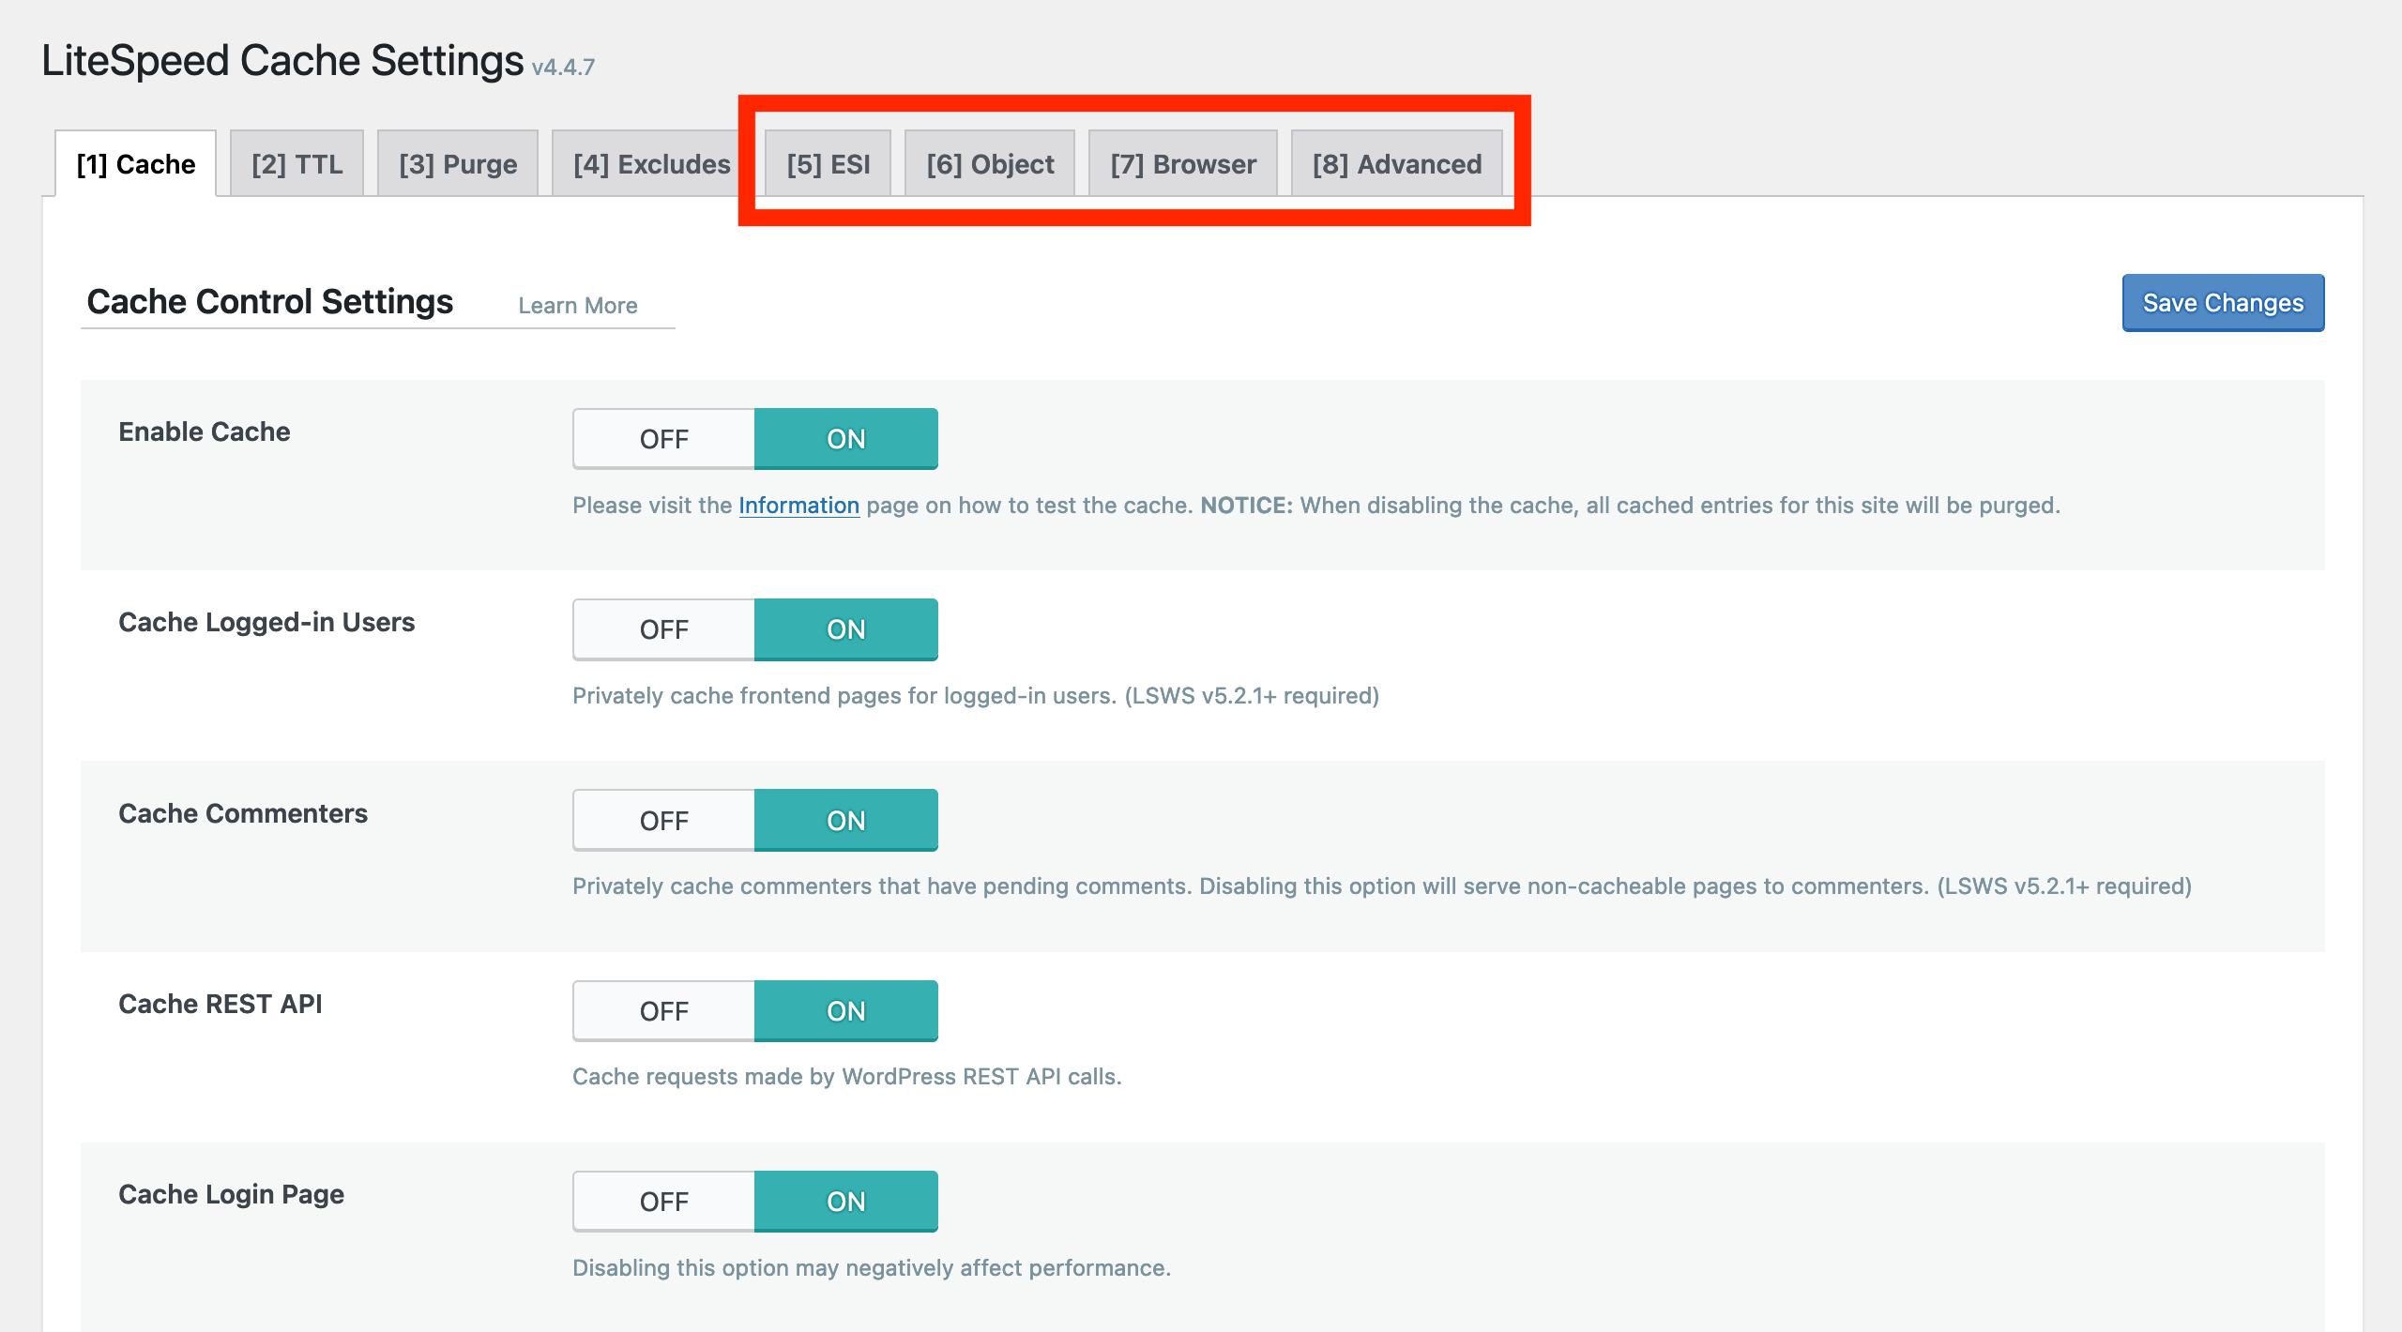Set Cache Logged-in Users to ON

click(x=846, y=629)
